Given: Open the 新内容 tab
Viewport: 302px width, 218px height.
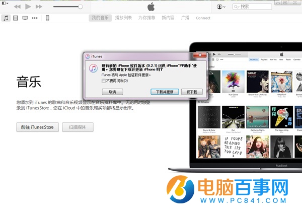Looking at the screenshot, I should [168, 18].
